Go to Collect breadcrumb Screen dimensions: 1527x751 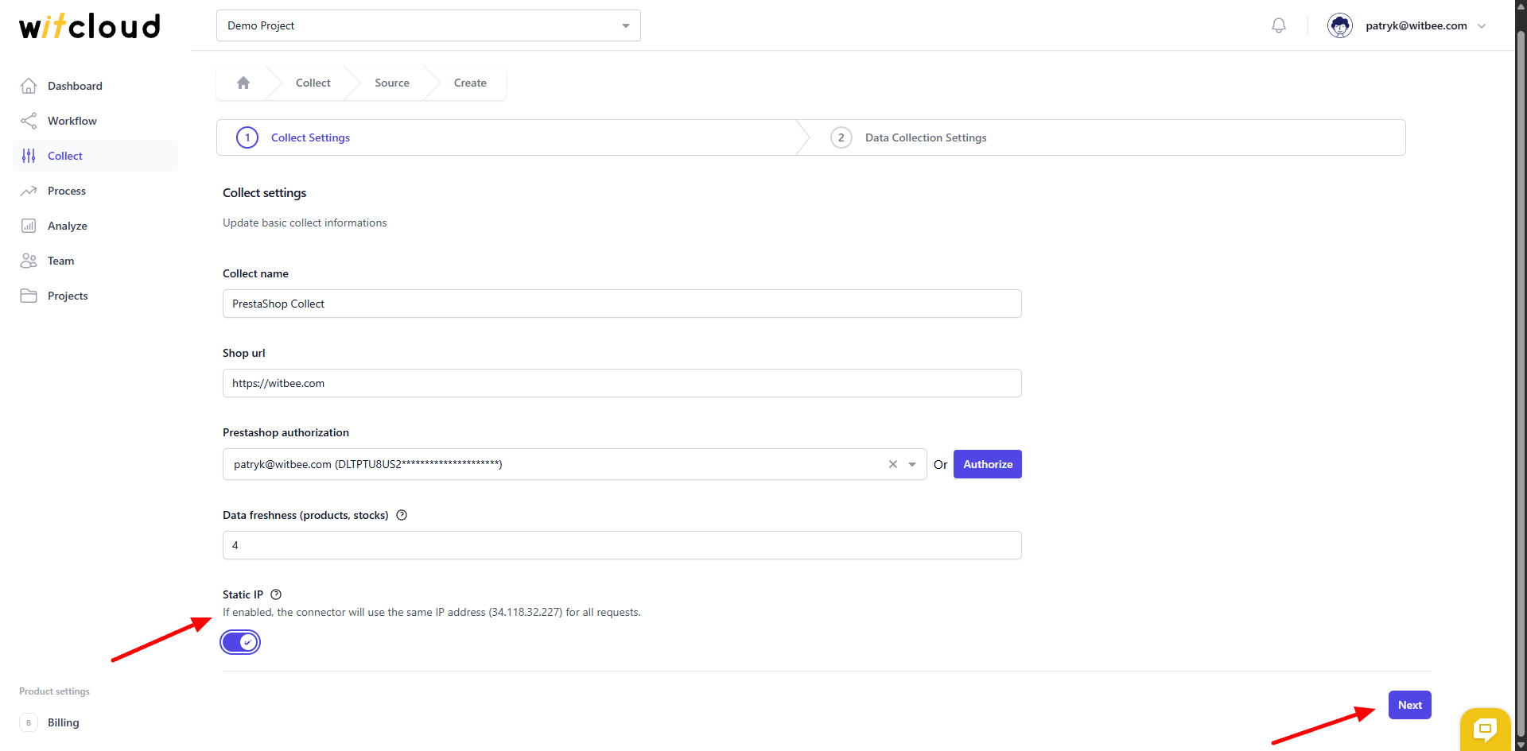point(313,83)
